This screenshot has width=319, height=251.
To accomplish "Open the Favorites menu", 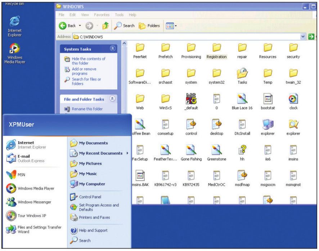I will click(102, 15).
